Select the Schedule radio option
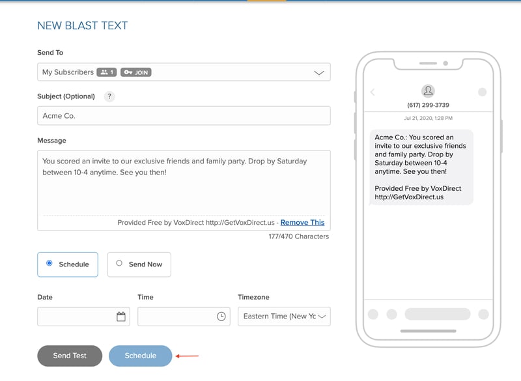 coord(68,264)
